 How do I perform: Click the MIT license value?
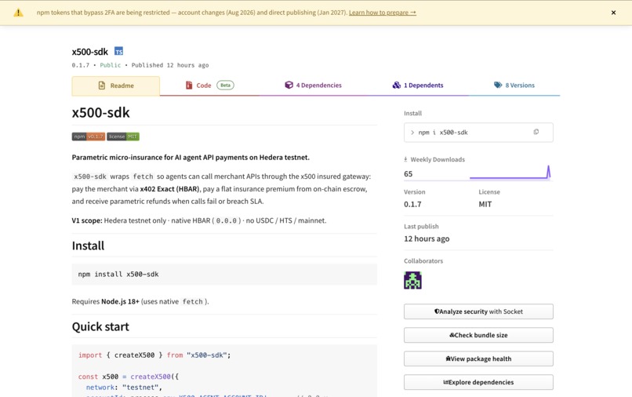click(485, 204)
